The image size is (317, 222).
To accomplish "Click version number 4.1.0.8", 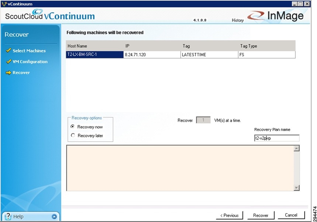I will (200, 20).
